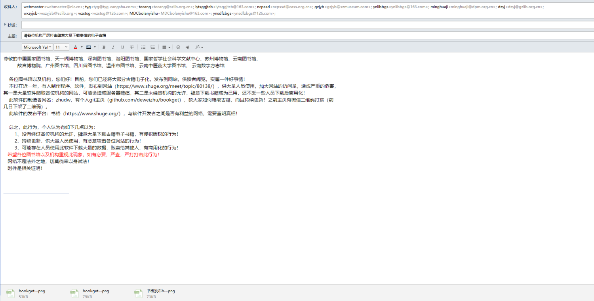
Task: Click the clear formatting brush icon
Action: [188, 47]
